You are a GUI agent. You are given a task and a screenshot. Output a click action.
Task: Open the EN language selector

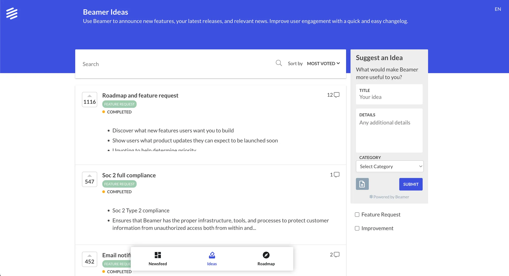498,9
